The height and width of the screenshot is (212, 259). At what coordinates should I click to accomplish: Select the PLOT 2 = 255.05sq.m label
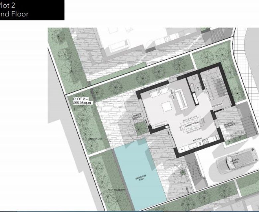[x=82, y=101]
